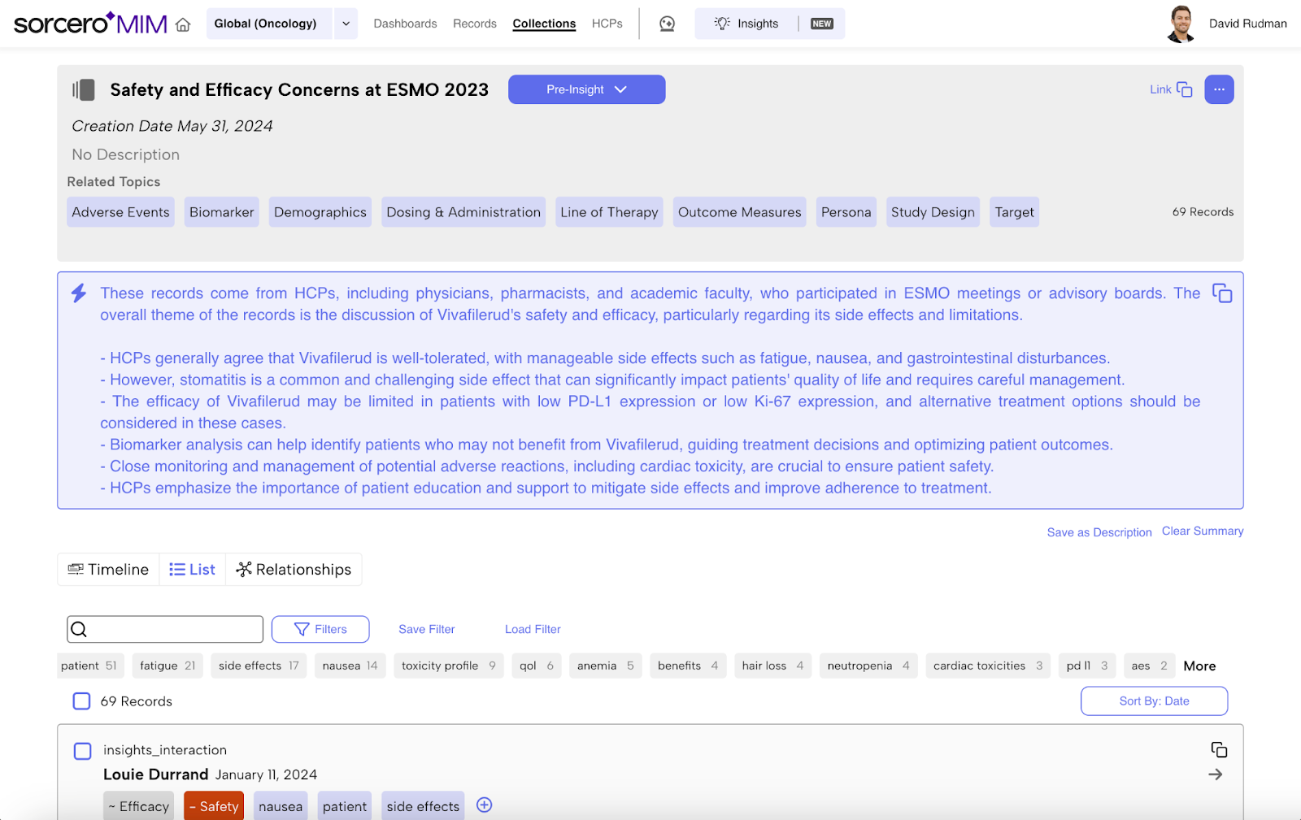Filter by patient 51 keyword
Screen dimensions: 1301x820
coord(89,666)
